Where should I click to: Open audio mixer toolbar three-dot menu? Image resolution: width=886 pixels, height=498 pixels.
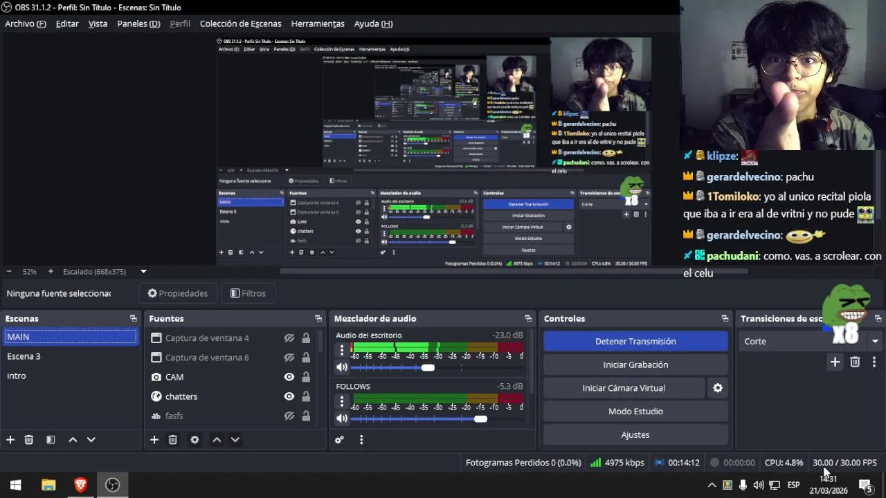click(x=361, y=440)
